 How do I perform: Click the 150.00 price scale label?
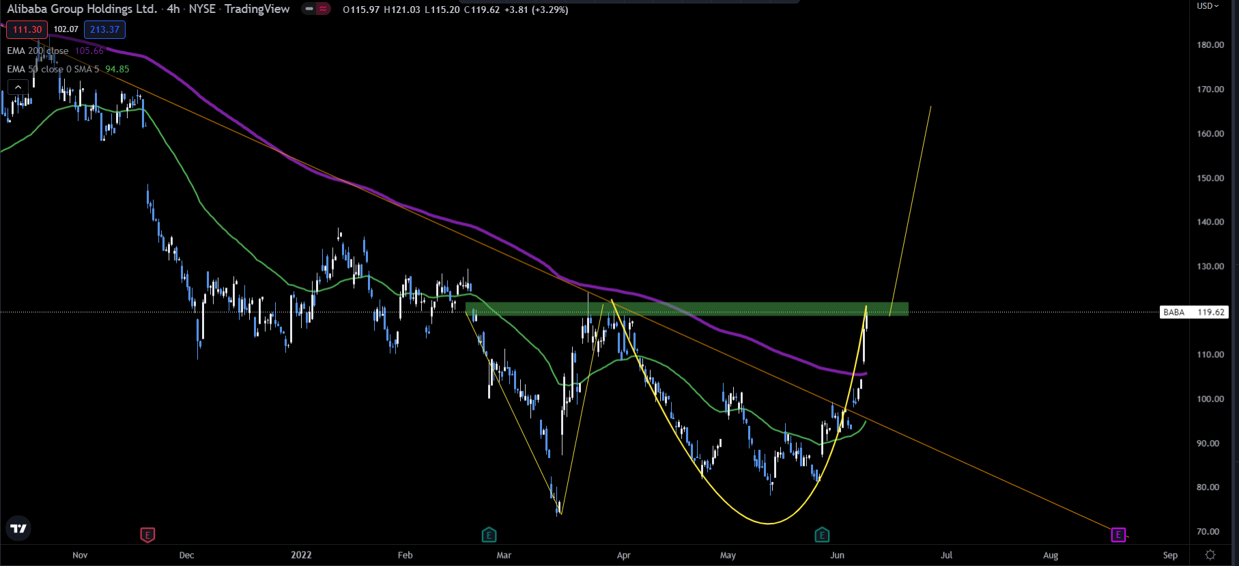click(1211, 178)
